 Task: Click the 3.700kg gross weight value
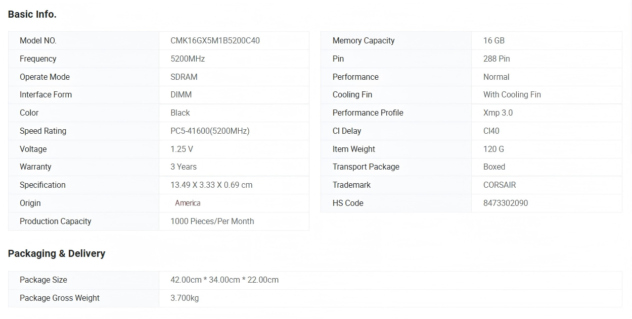(x=185, y=298)
